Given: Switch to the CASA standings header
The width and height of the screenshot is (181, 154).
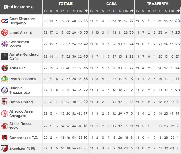Looking at the screenshot, I should pyautogui.click(x=111, y=4).
